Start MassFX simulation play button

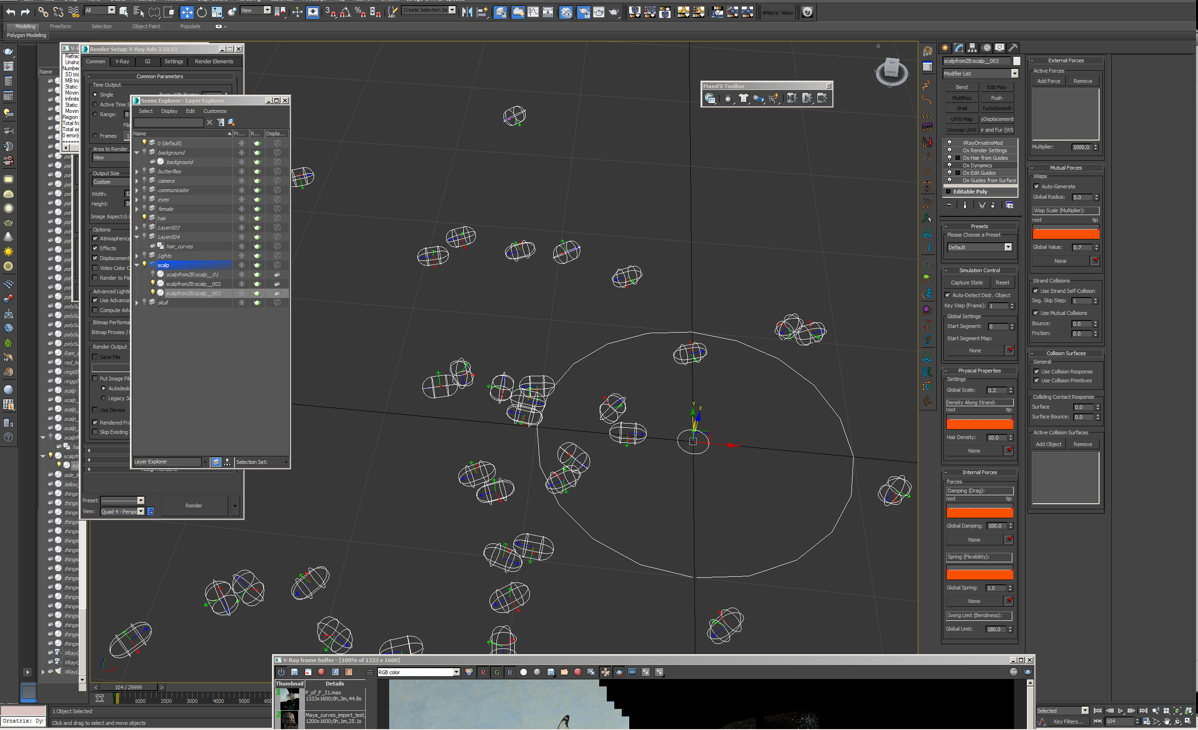coord(807,98)
